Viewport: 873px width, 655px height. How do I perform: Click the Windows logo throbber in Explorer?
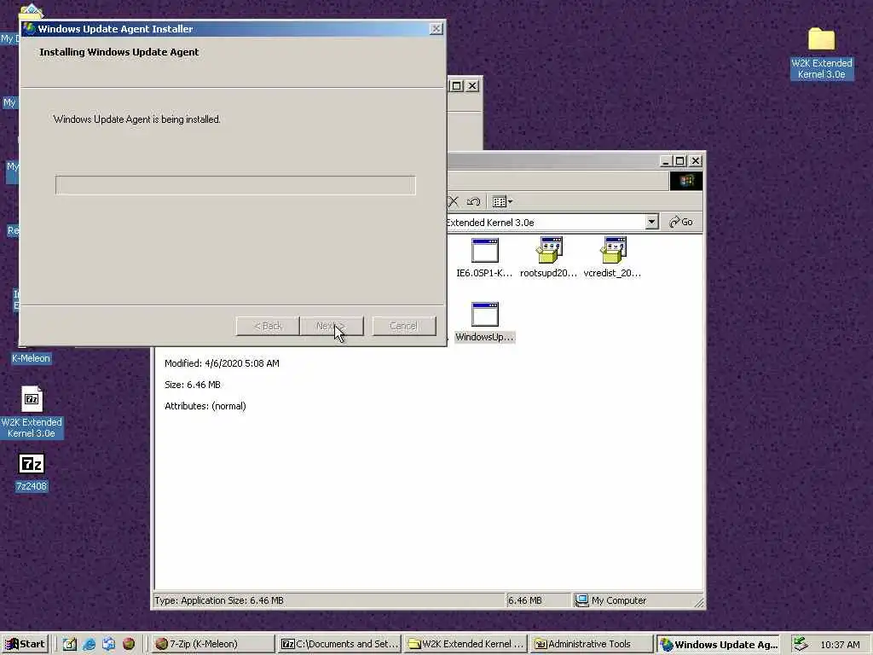pos(686,181)
